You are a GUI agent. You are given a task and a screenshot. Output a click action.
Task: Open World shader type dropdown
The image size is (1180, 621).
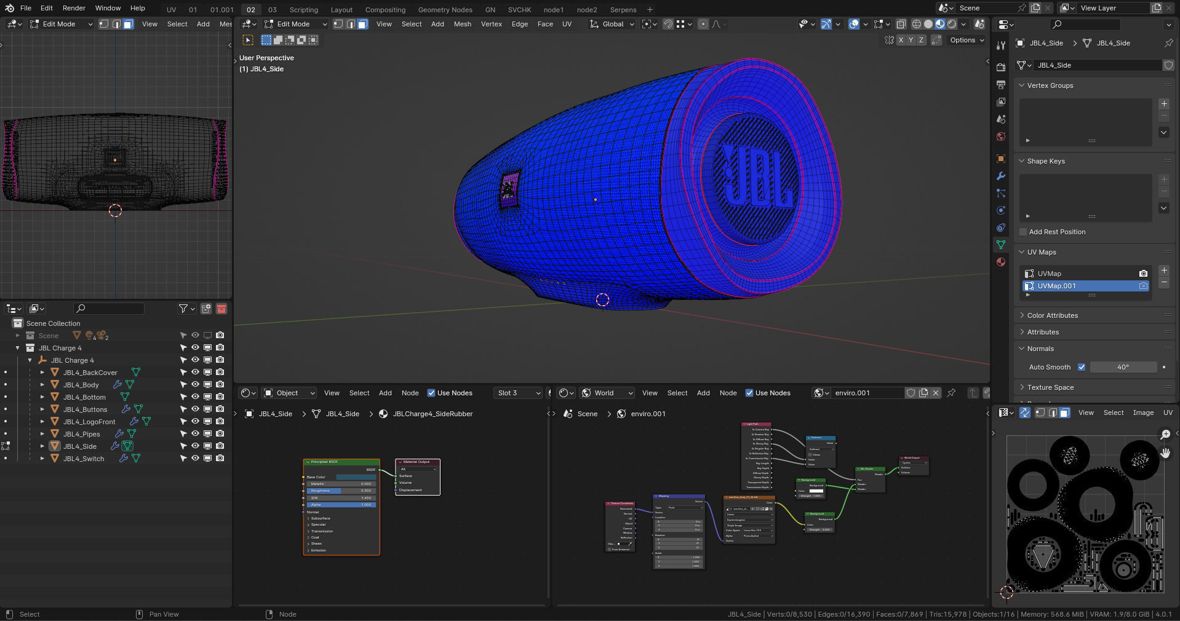(607, 393)
